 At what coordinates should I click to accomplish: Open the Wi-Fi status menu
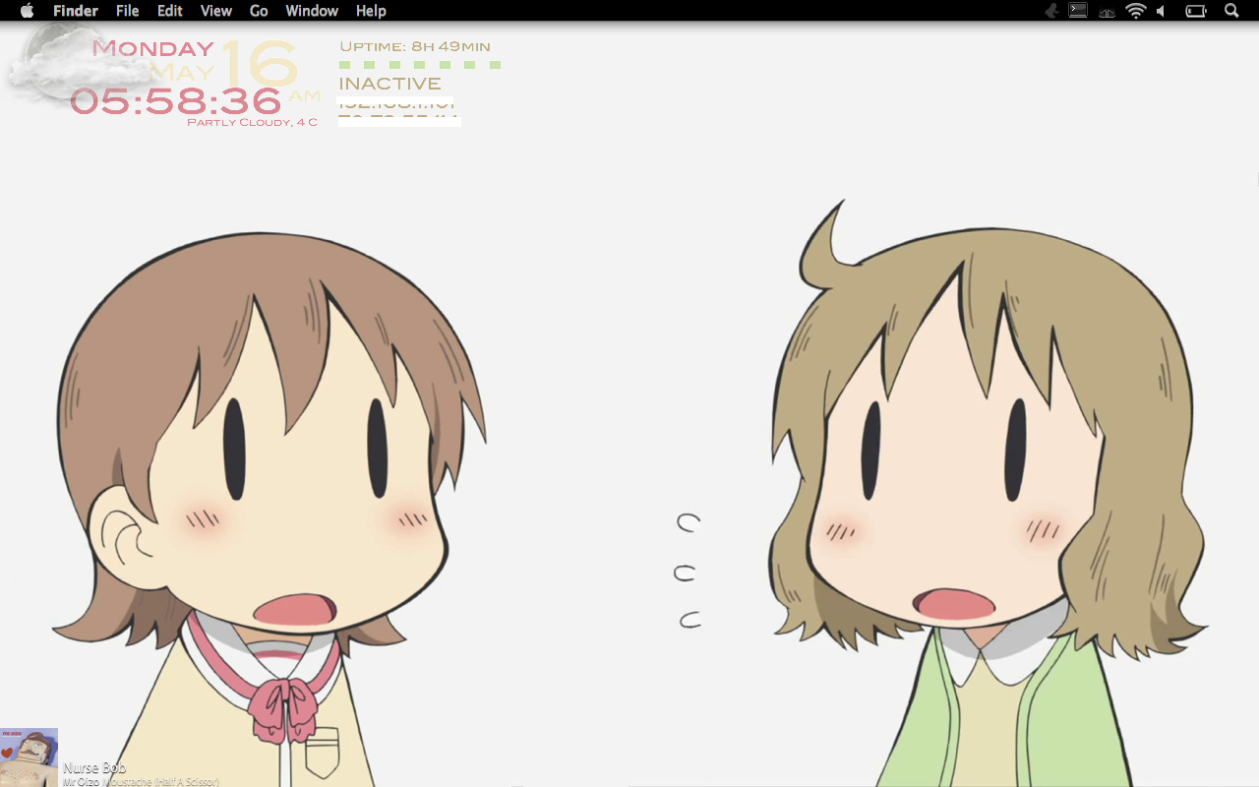pos(1136,11)
